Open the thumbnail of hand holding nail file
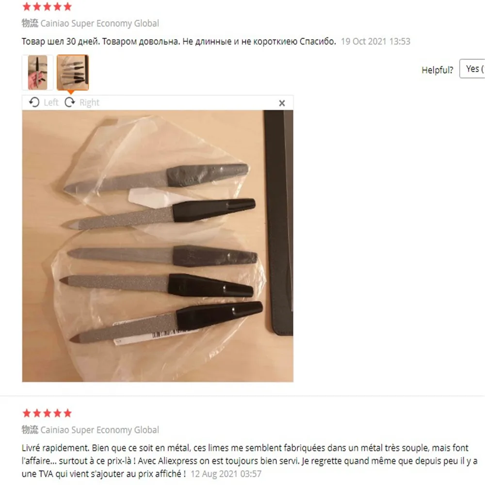 (38, 72)
